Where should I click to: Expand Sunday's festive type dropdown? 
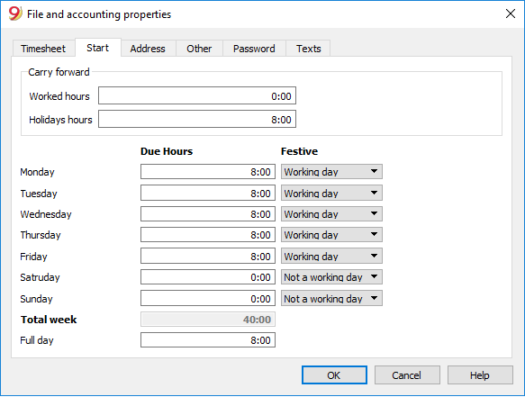[331, 299]
